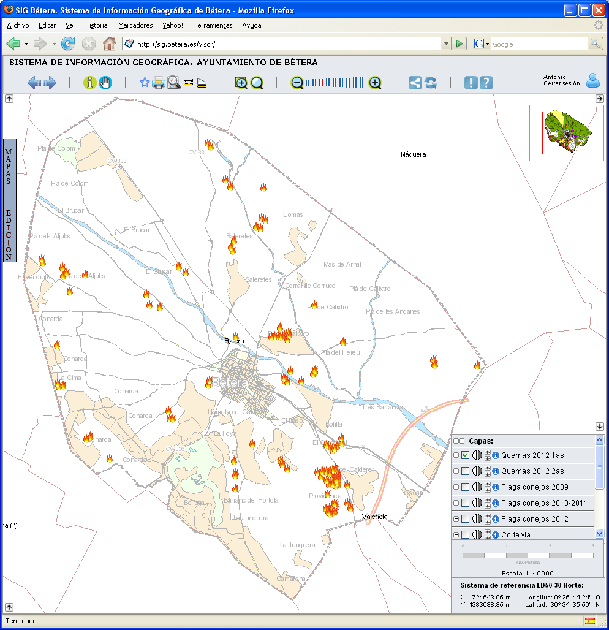Click the Google search magnifier button
609x630 pixels.
point(596,44)
